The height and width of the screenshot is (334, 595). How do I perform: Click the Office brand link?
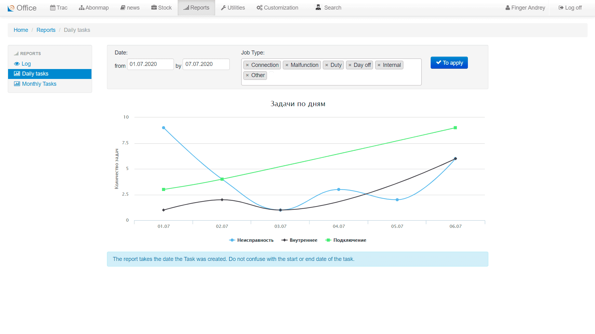pos(22,8)
